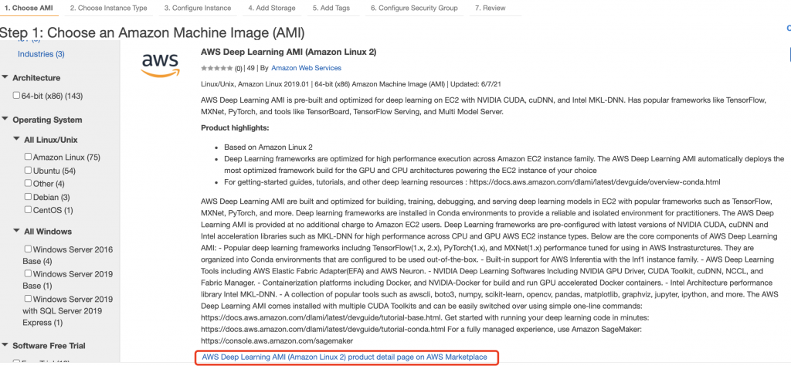Click the 'Updated: 6/7/21' text
The image size is (791, 366).
475,83
